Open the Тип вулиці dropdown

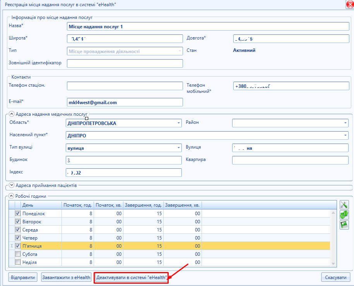(179, 148)
